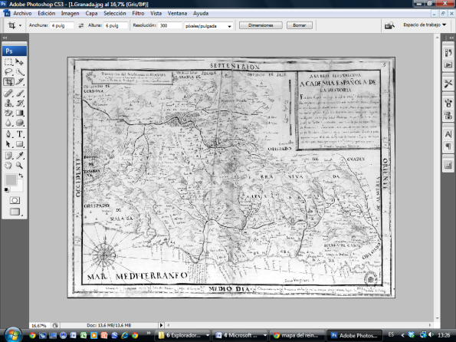Select the Lasso tool
The width and height of the screenshot is (456, 342).
point(8,71)
